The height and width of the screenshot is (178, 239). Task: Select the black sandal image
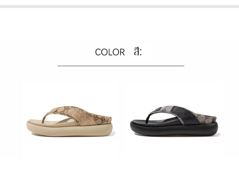click(174, 121)
